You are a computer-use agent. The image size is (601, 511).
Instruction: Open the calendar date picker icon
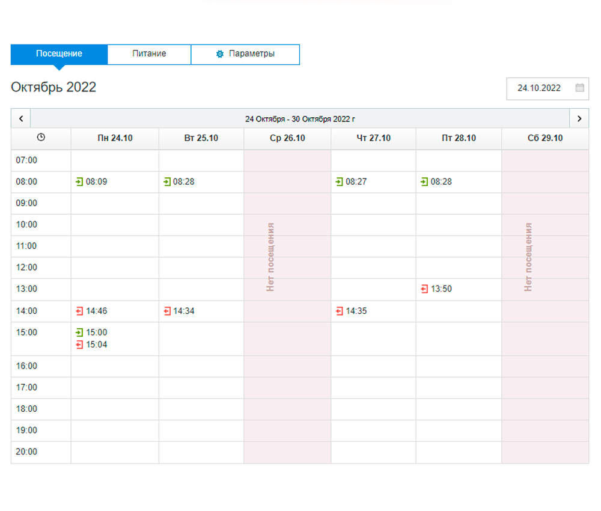coord(579,88)
